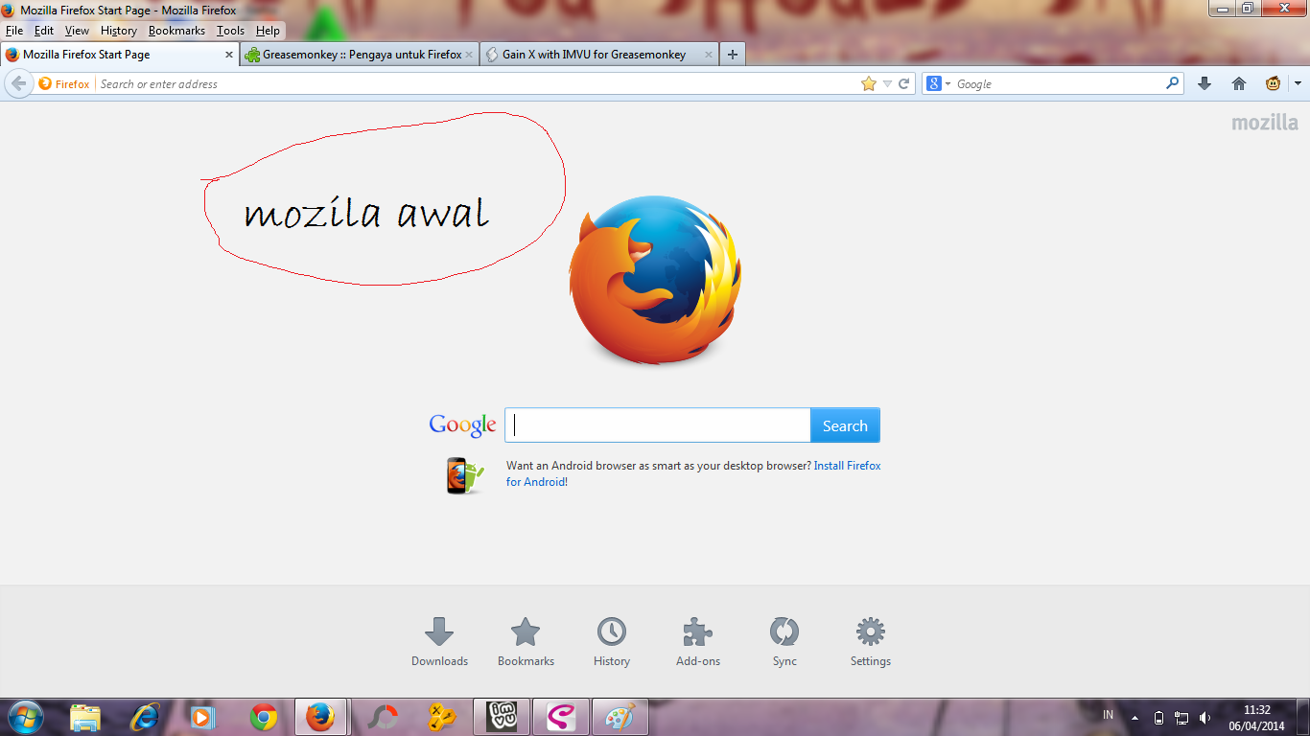
Task: Open the File menu
Action: tap(14, 31)
